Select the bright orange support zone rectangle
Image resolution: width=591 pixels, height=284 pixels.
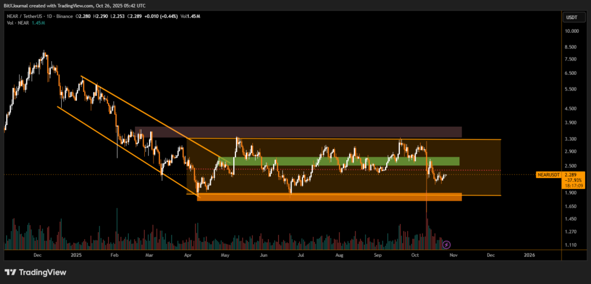point(329,197)
